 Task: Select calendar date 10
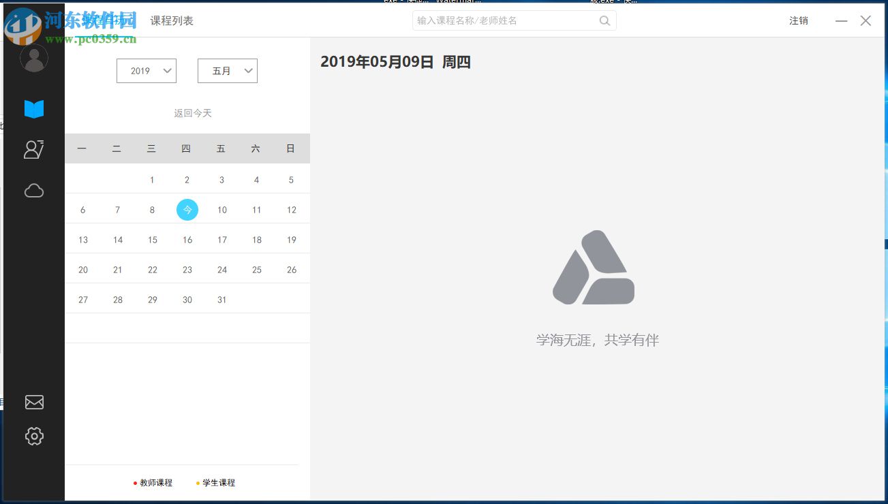[222, 210]
